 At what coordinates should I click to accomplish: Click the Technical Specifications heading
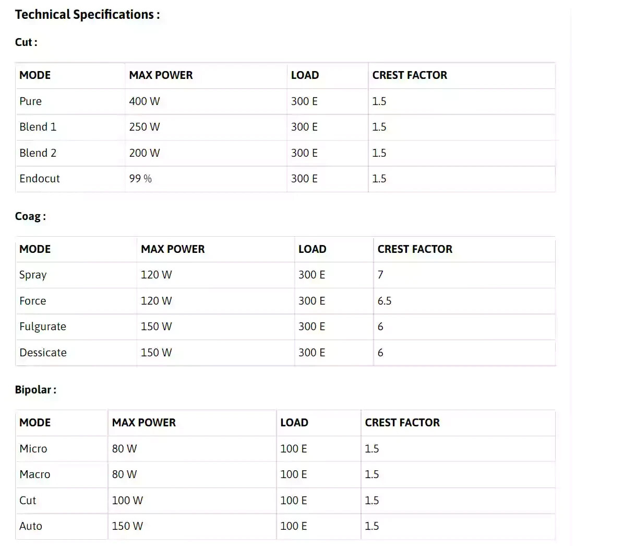tap(87, 15)
